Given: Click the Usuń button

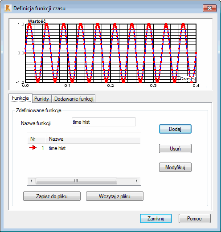Looking at the screenshot, I should coord(175,148).
